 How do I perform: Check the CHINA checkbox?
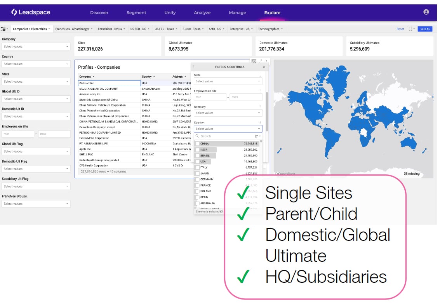[198, 143]
